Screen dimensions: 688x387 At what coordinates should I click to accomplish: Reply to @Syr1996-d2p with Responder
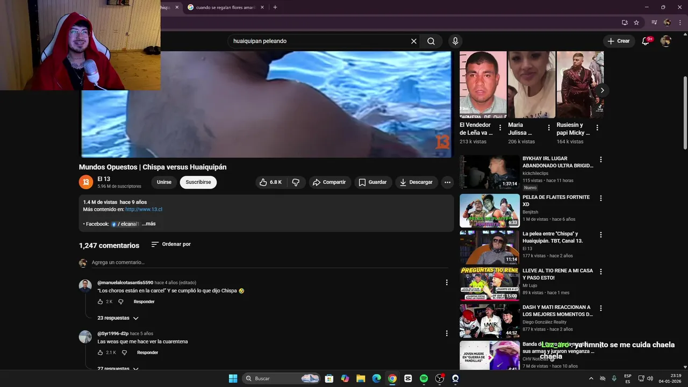pos(147,353)
